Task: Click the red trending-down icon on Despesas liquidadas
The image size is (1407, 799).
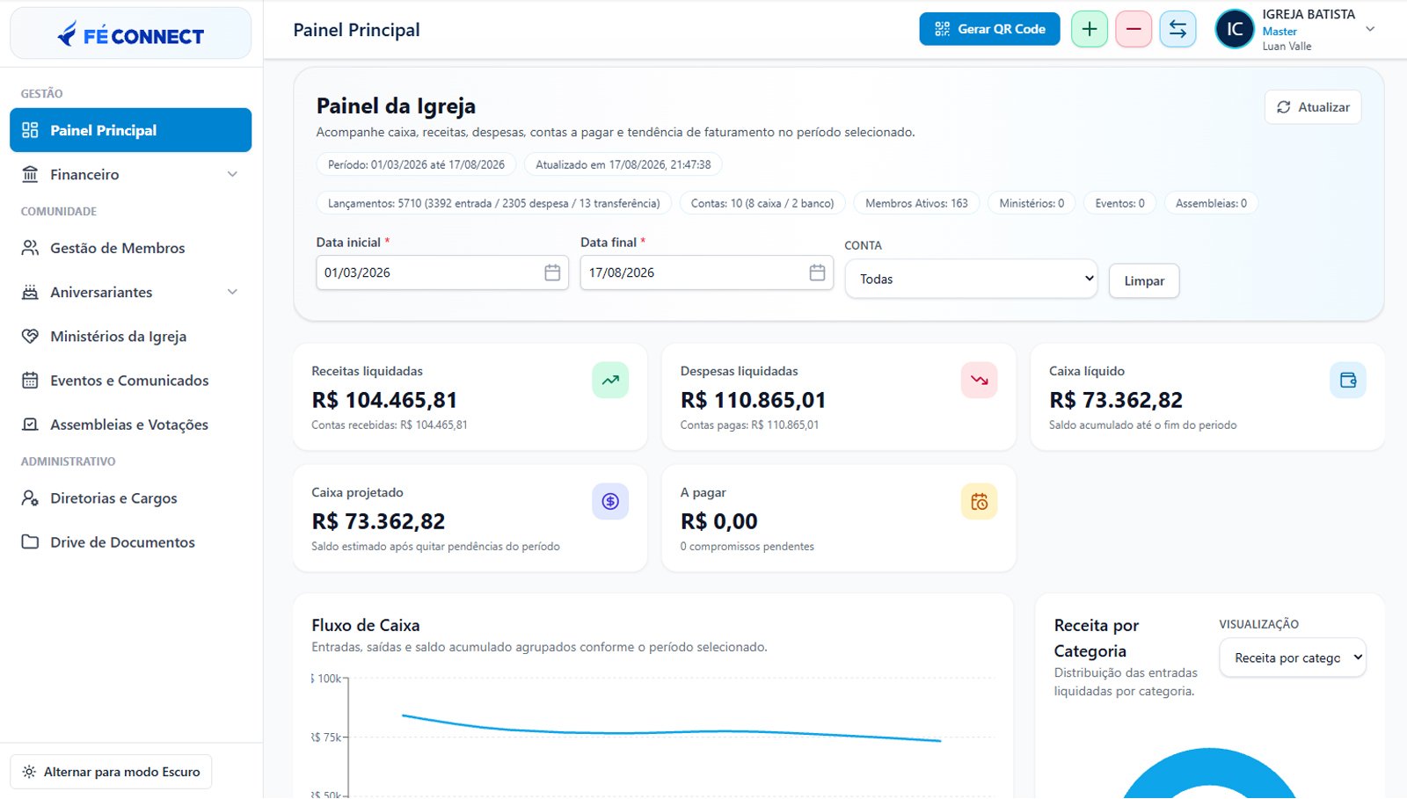Action: click(x=979, y=381)
